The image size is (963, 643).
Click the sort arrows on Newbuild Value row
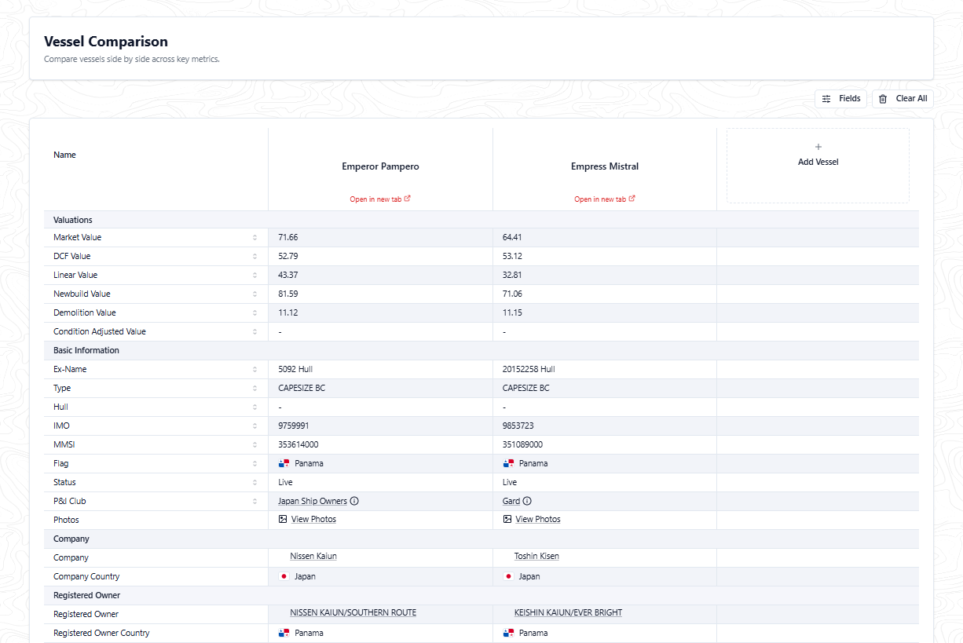[x=254, y=294]
